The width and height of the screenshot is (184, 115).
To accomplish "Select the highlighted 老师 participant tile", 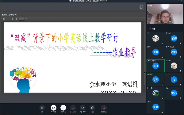I will pos(155,66).
